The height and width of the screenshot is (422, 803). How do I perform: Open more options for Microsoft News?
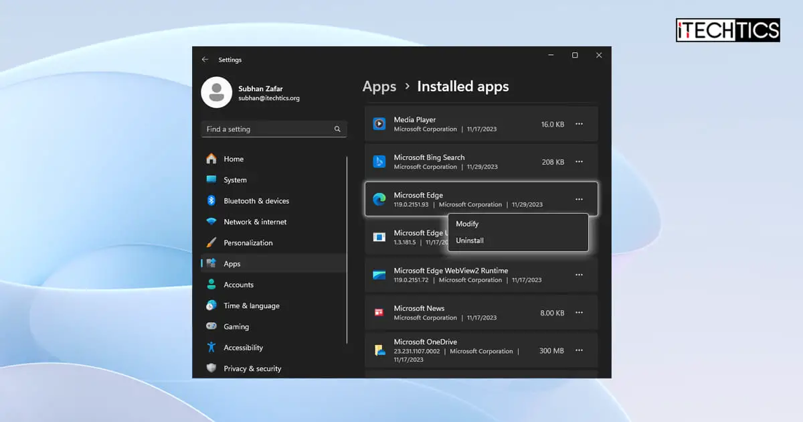coord(579,312)
